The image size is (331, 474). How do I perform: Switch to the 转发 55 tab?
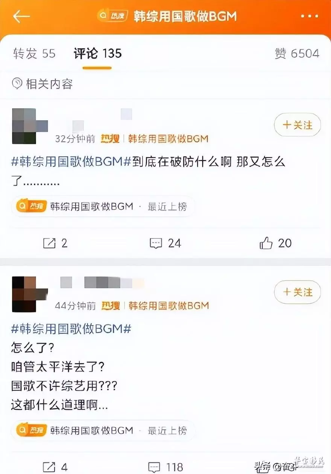point(34,54)
